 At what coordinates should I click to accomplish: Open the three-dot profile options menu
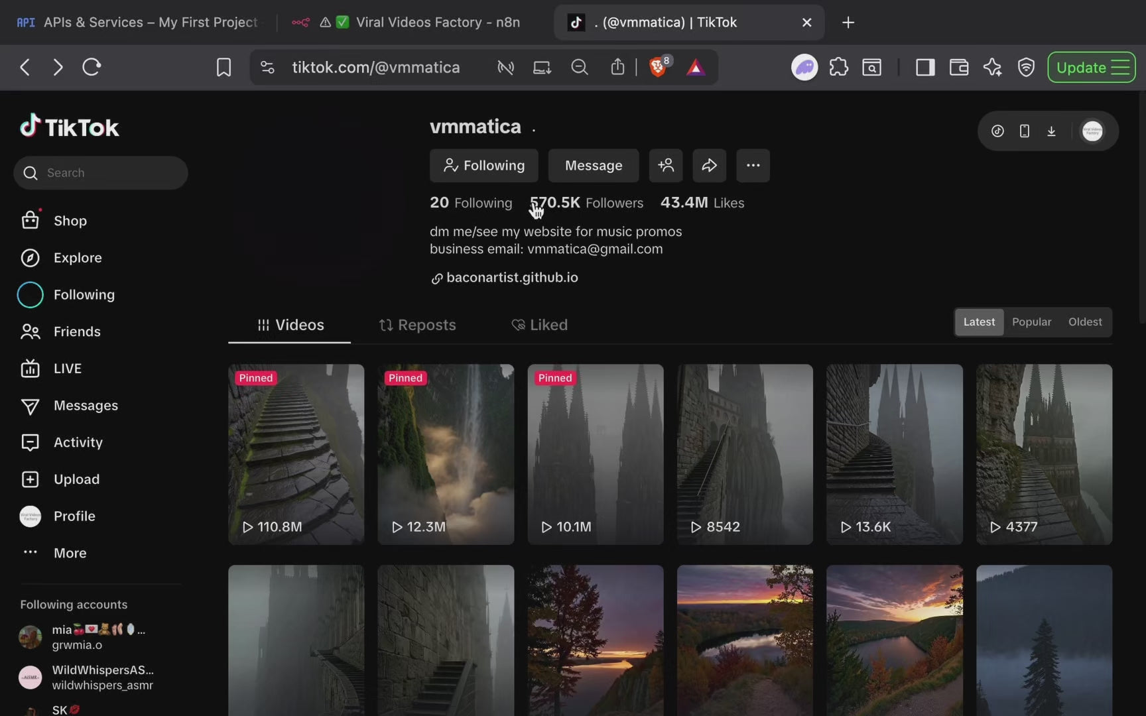point(753,166)
